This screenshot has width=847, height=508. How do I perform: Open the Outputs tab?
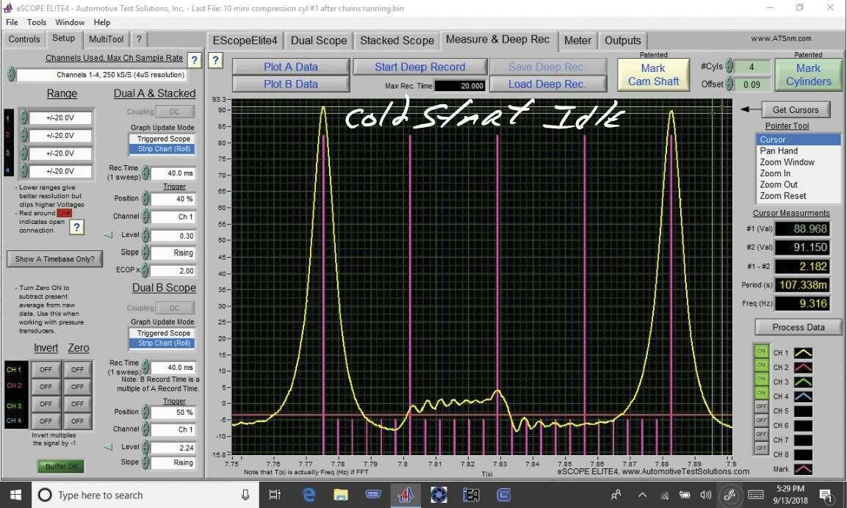coord(622,40)
